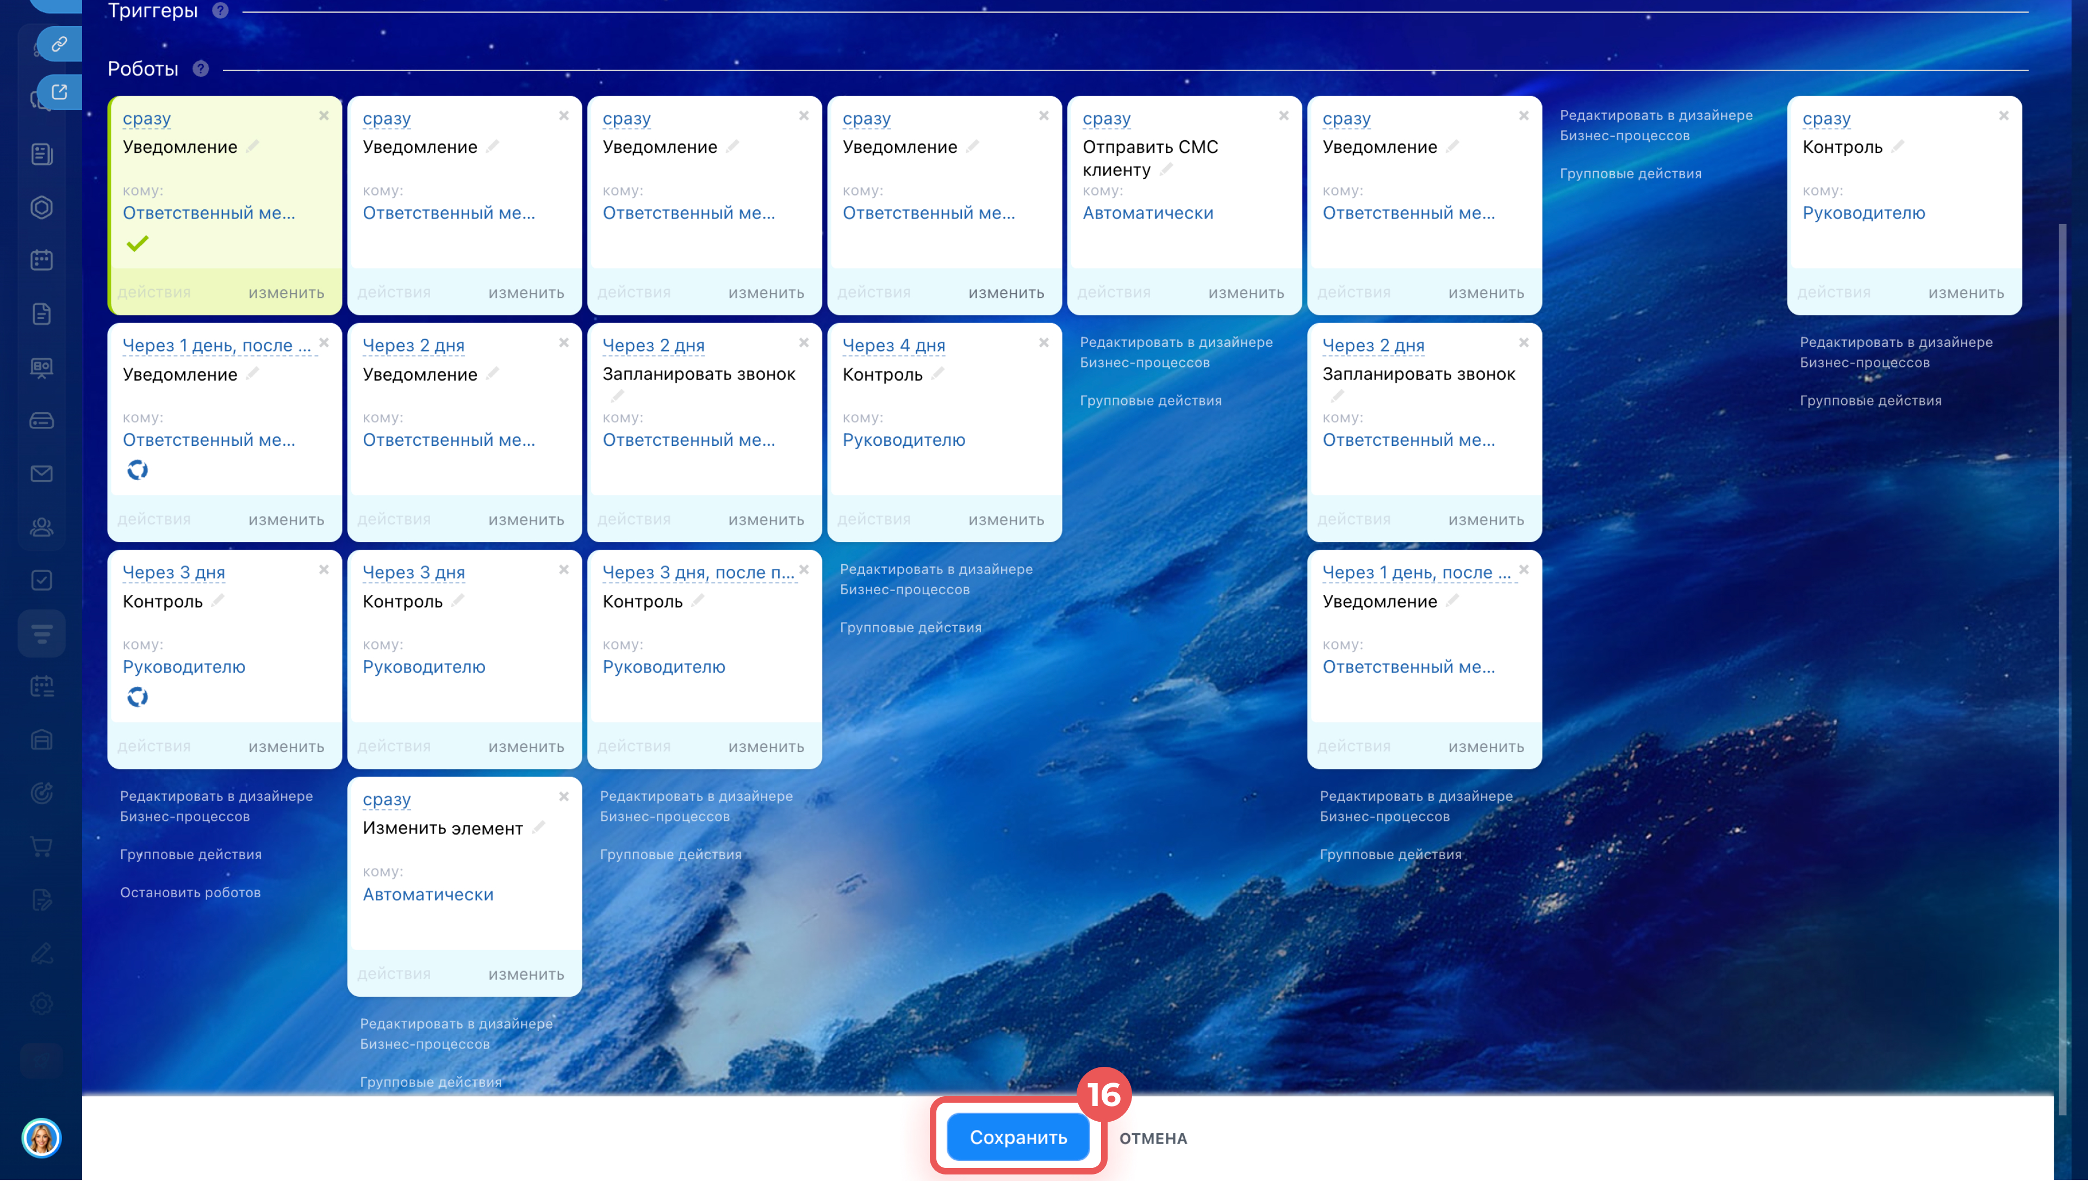This screenshot has height=1181, width=2088.
Task: Remove the Отправить СМС клиенту robot
Action: coord(1284,116)
